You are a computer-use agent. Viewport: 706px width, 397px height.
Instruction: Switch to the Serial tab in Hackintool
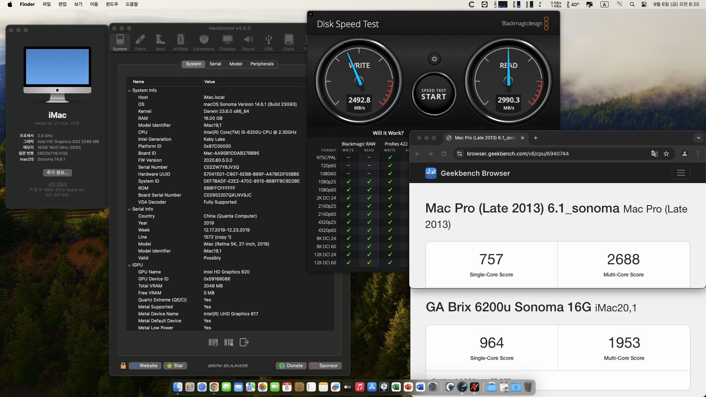click(x=215, y=64)
